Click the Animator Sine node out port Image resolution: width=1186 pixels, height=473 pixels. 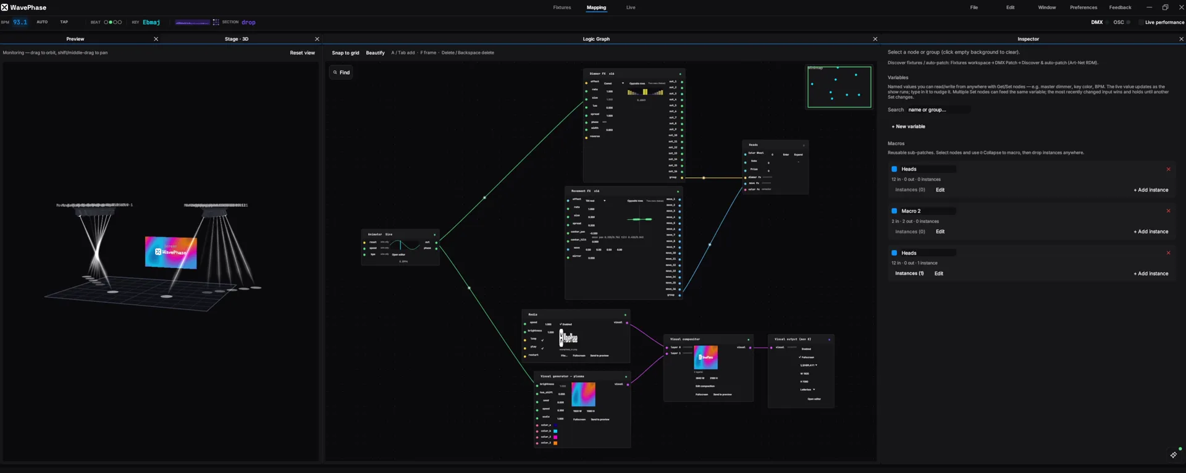[x=436, y=242]
